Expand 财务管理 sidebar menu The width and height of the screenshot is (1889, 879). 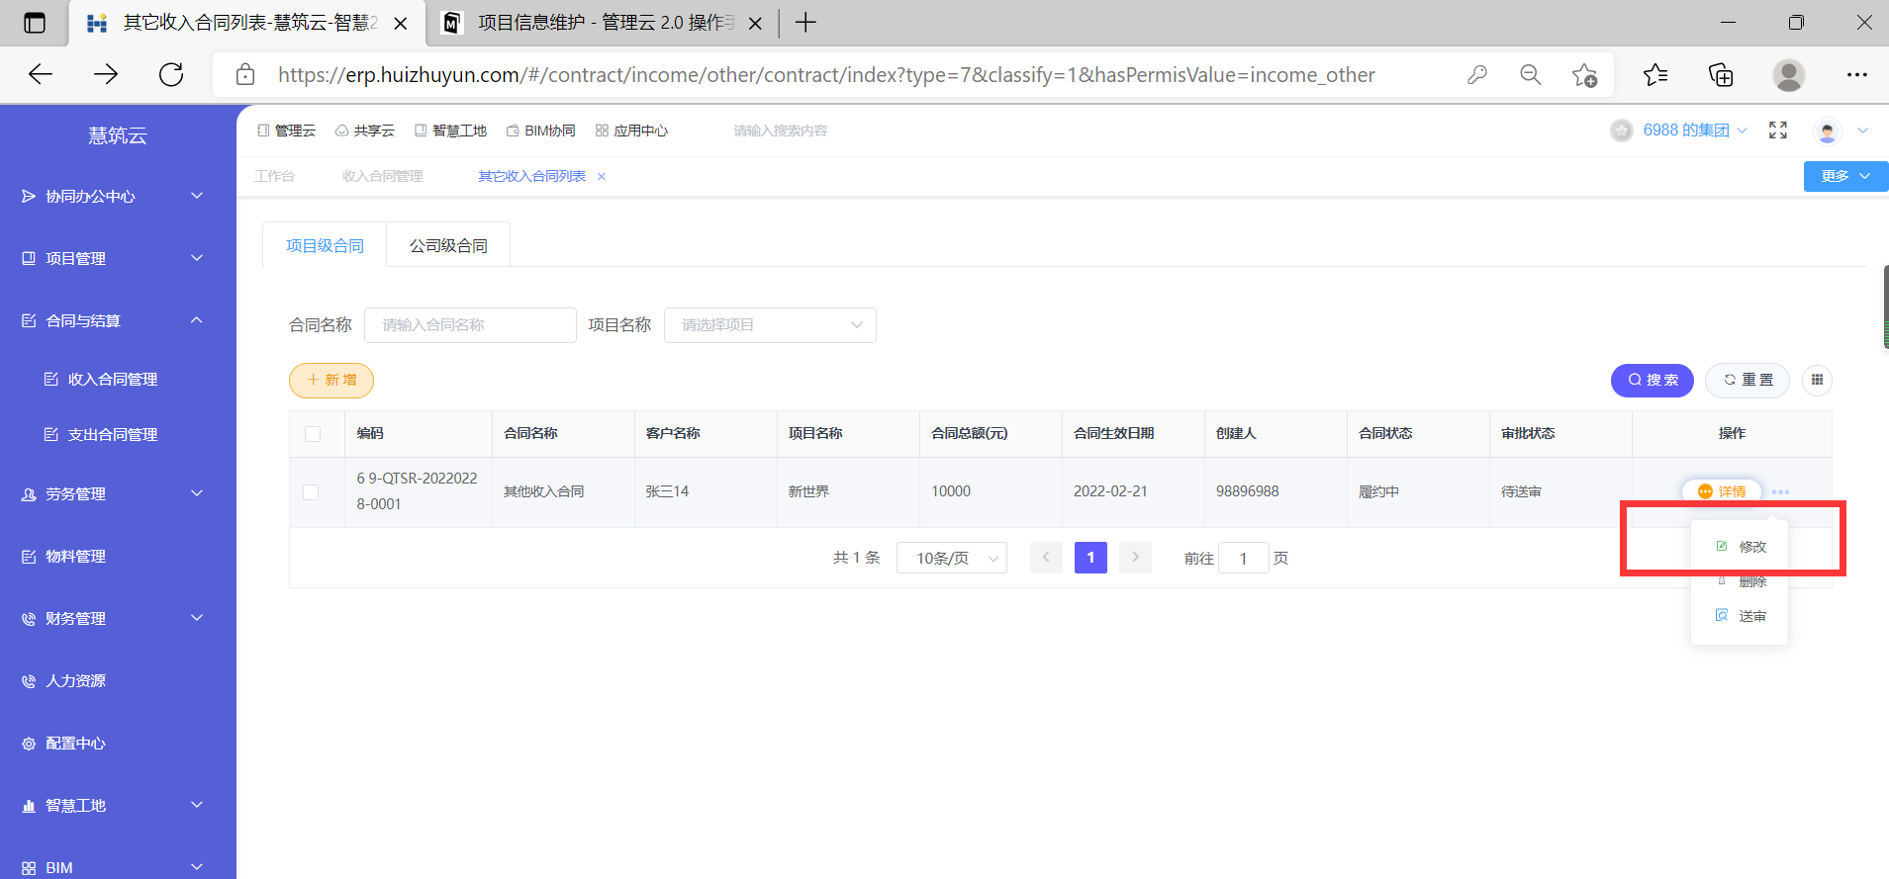click(x=118, y=618)
